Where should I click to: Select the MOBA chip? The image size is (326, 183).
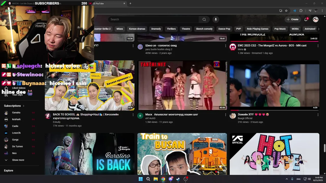[295, 29]
